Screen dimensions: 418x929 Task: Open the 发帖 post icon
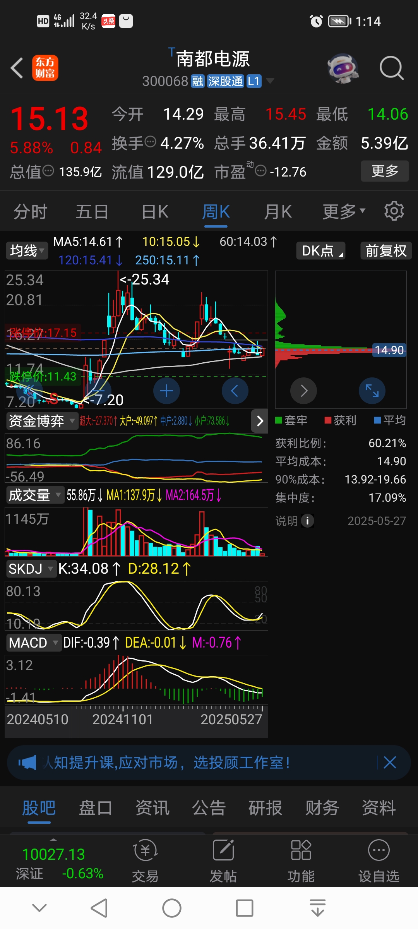[223, 861]
